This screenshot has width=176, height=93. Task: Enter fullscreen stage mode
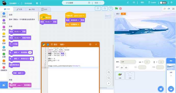pyautogui.click(x=173, y=9)
